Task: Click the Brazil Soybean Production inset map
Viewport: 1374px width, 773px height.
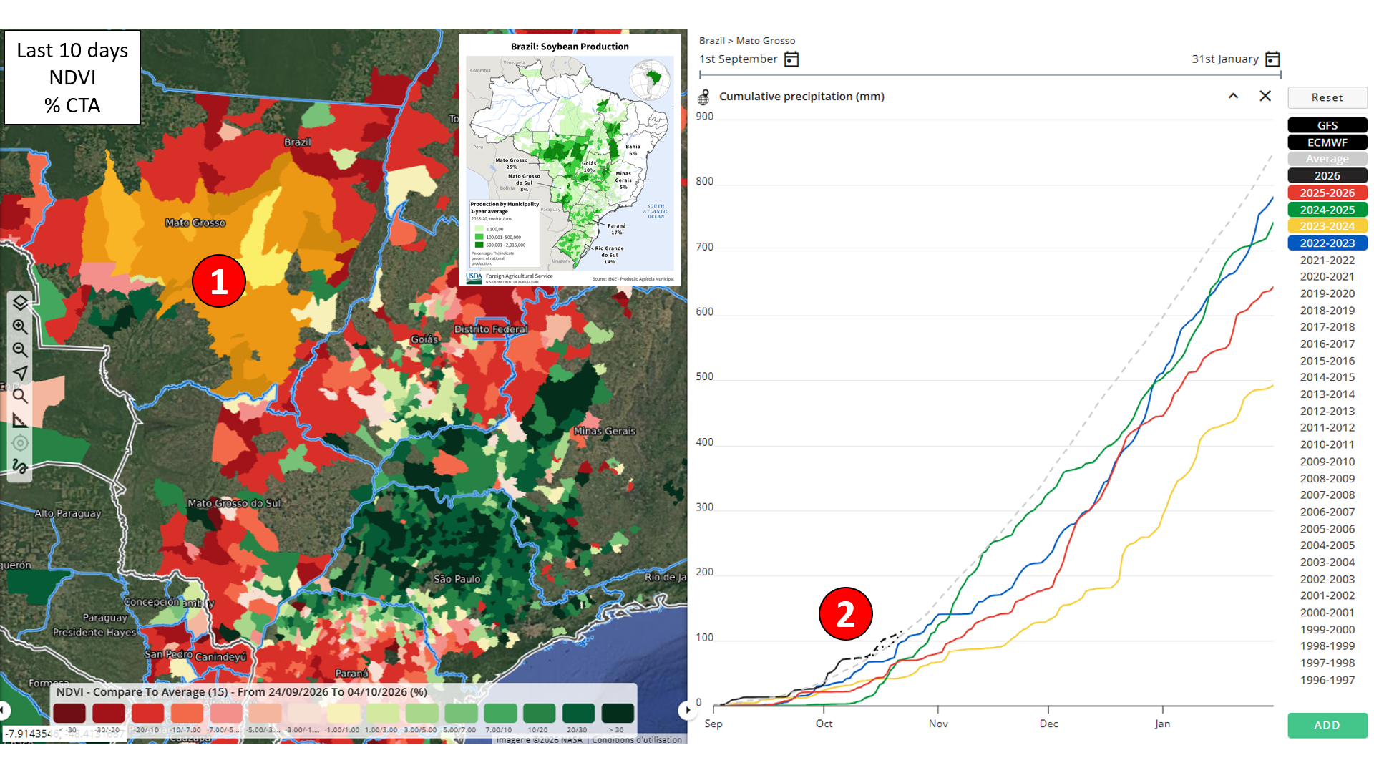Action: 570,160
